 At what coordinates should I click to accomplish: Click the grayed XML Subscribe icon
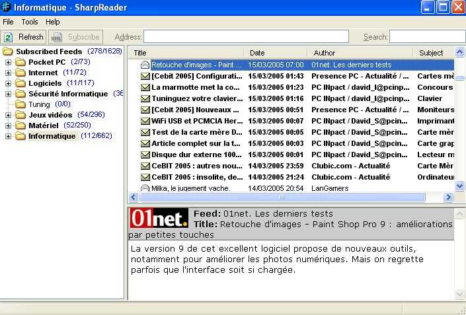click(56, 38)
